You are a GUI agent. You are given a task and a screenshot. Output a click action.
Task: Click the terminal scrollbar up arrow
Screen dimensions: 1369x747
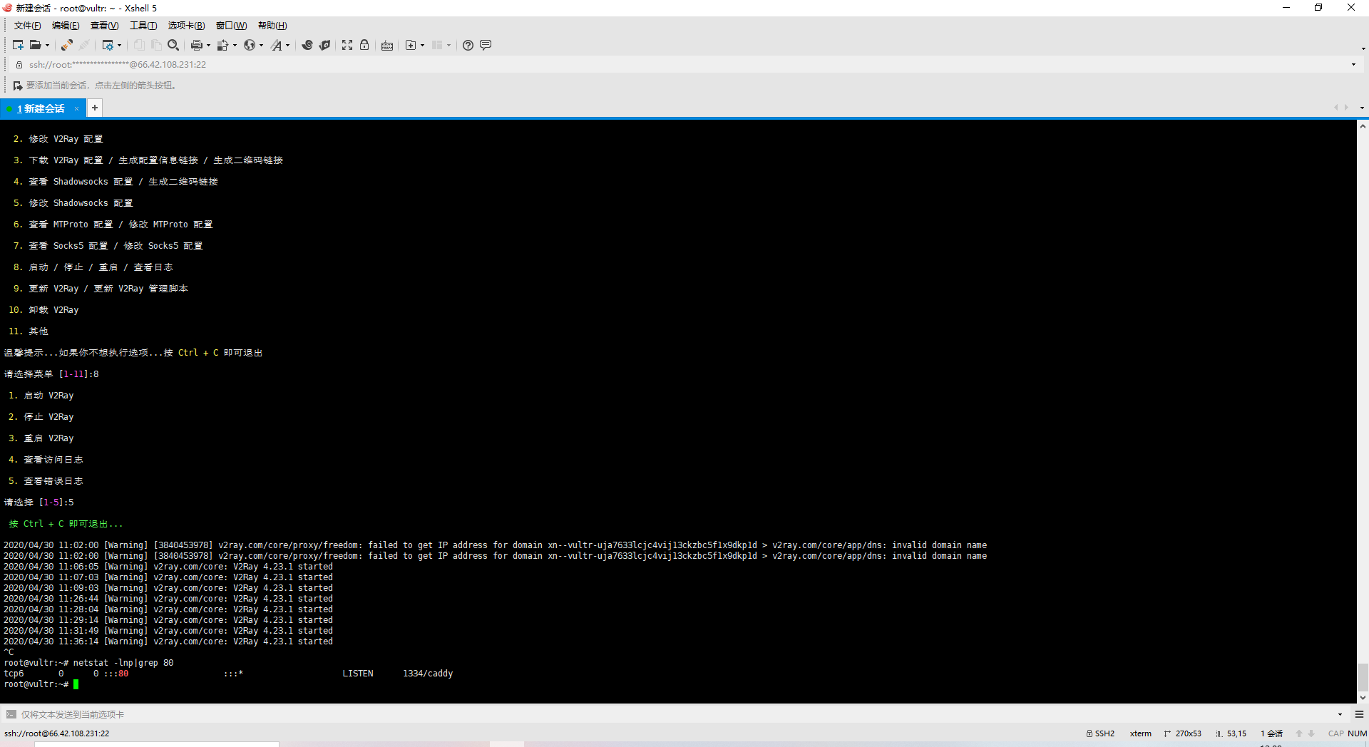pyautogui.click(x=1363, y=126)
